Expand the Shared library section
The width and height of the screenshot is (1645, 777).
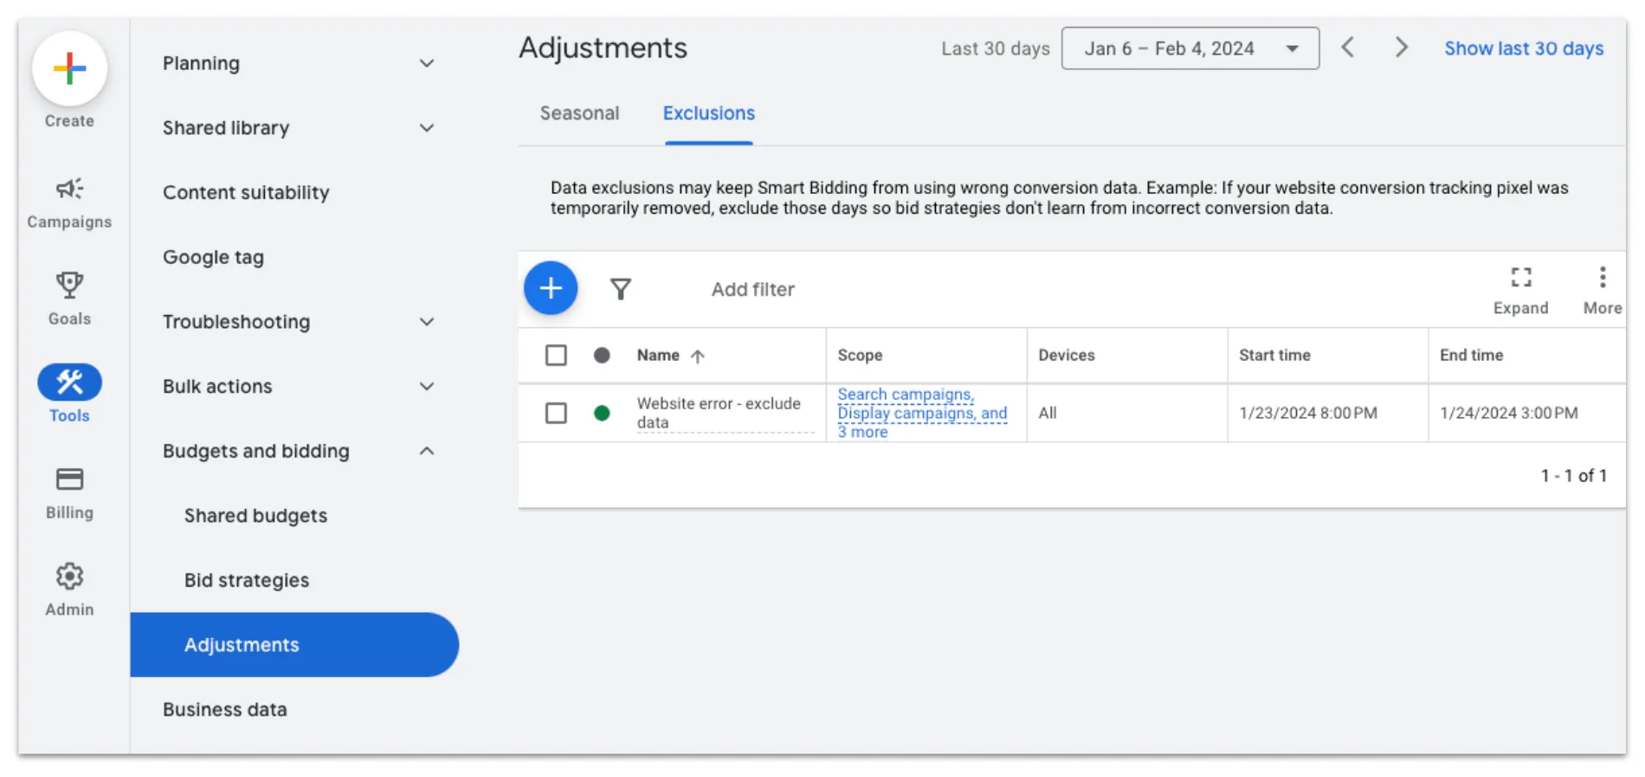tap(427, 128)
